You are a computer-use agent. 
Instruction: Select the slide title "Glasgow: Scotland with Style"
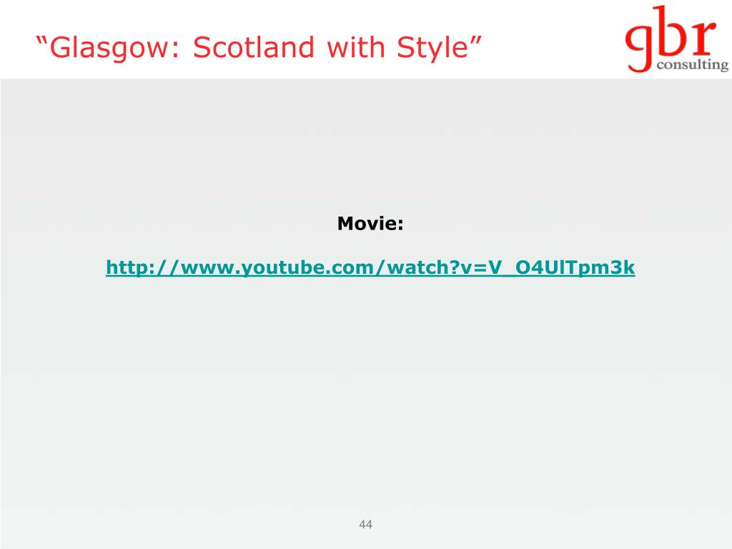pyautogui.click(x=259, y=48)
